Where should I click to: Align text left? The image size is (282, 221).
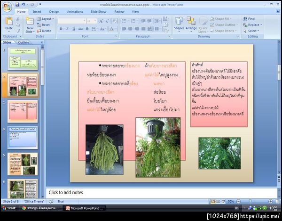click(124, 29)
